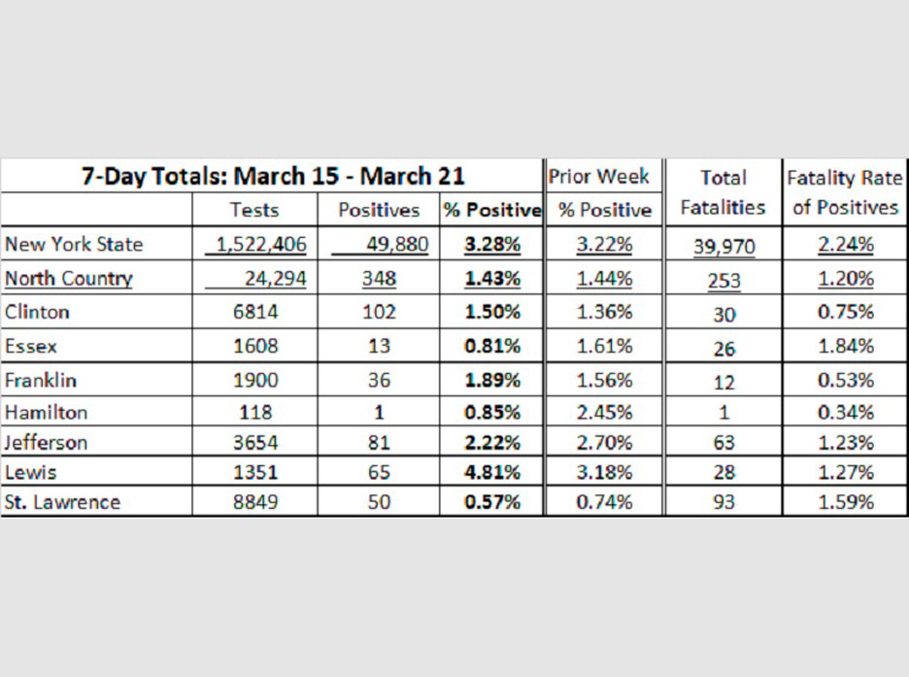The width and height of the screenshot is (909, 677).
Task: Click Lewis county's 4.81% positive value
Action: (x=491, y=473)
